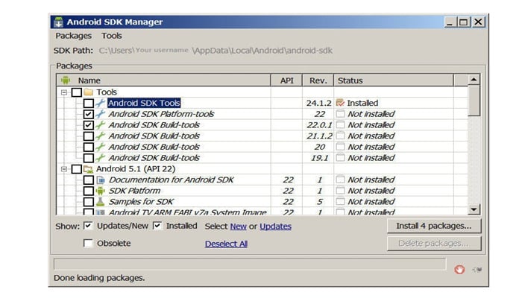Sort packages by the Name column header
The image size is (522, 298).
coord(164,80)
